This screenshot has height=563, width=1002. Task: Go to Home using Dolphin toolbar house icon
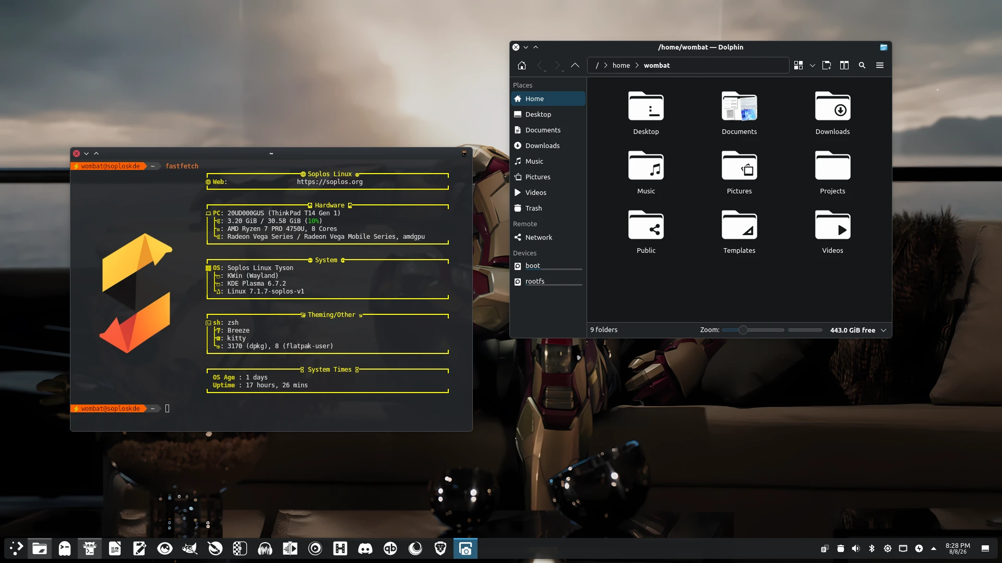coord(522,65)
